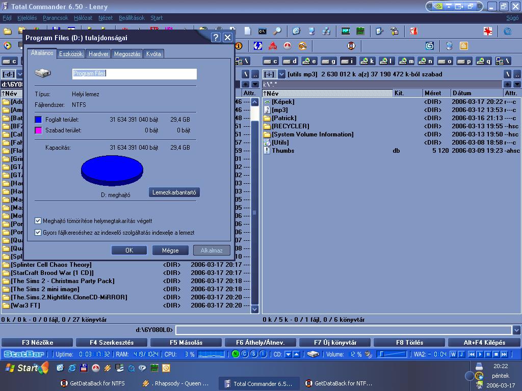Click Mégse to cancel dialog
Viewport: 522px width, 391px height.
(x=170, y=250)
